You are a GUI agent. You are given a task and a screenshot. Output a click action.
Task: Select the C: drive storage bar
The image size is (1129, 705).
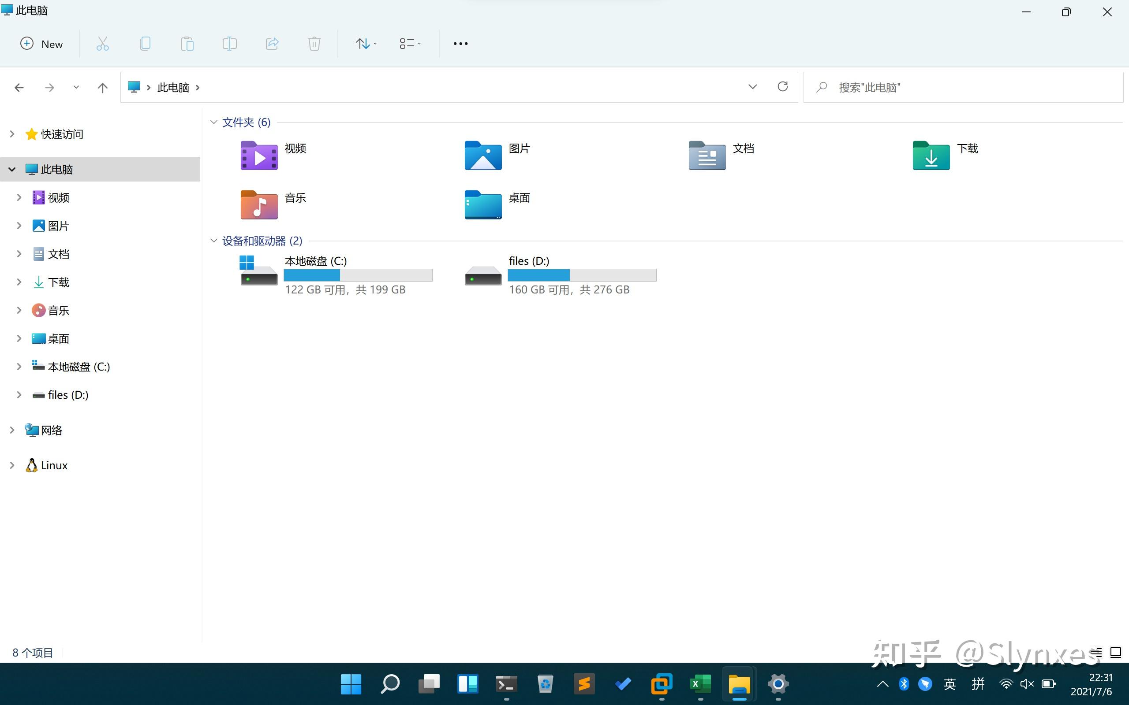click(359, 275)
